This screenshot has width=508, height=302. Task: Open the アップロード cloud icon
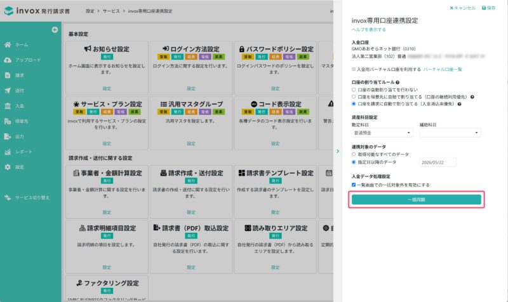[x=8, y=60]
